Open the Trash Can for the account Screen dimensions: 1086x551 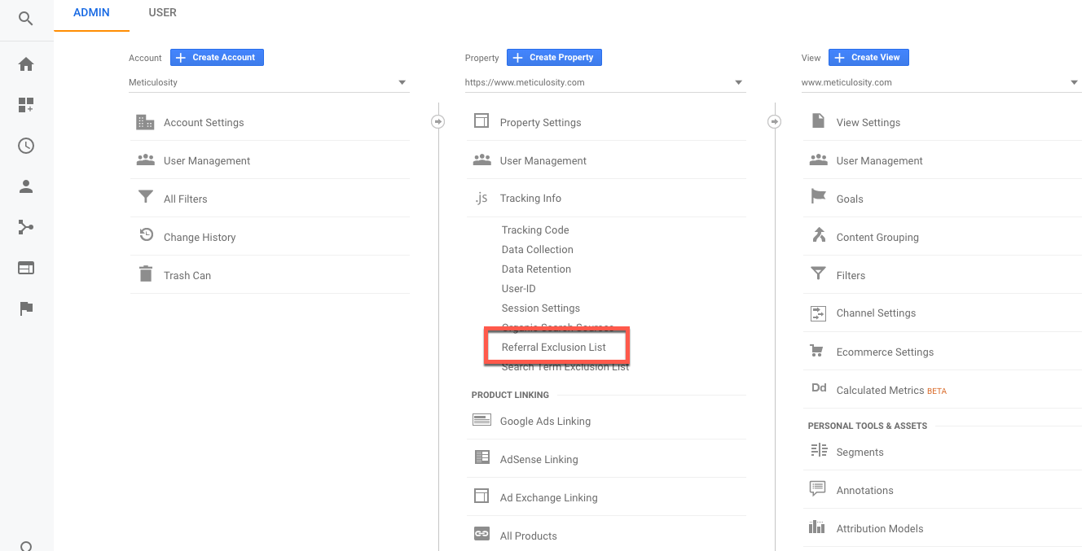188,275
